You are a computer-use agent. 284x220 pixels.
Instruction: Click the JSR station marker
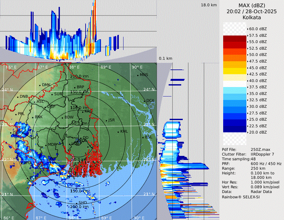click(106, 120)
